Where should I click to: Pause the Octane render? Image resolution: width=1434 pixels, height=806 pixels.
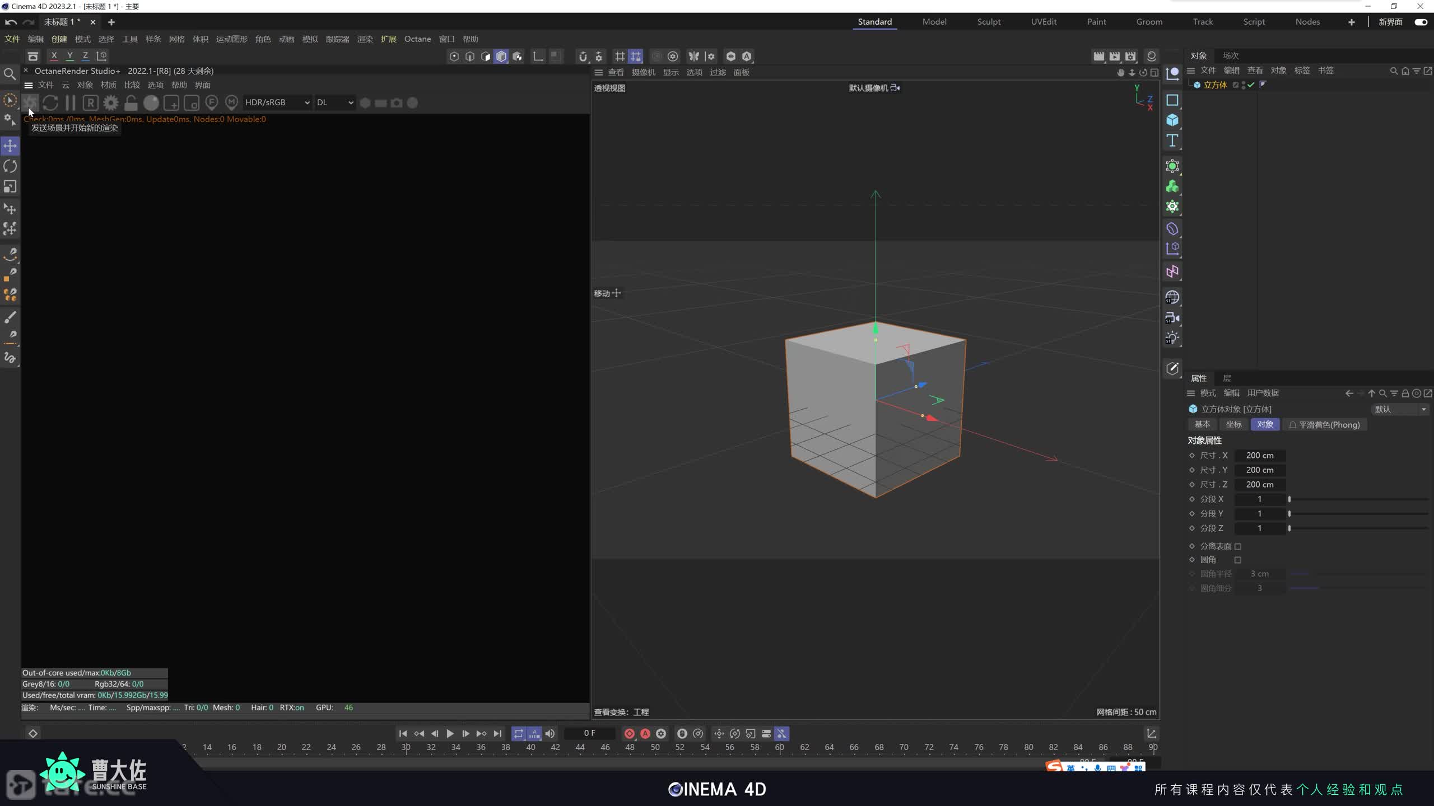[x=71, y=103]
